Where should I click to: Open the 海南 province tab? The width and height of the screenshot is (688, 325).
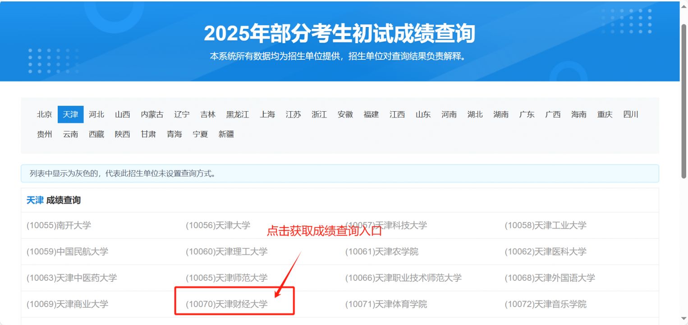(579, 114)
